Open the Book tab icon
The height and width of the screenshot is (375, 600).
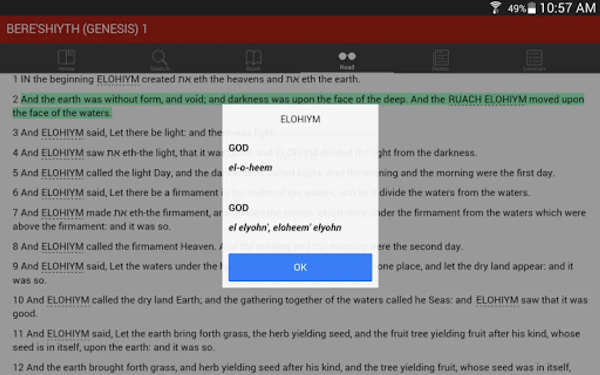pyautogui.click(x=253, y=60)
